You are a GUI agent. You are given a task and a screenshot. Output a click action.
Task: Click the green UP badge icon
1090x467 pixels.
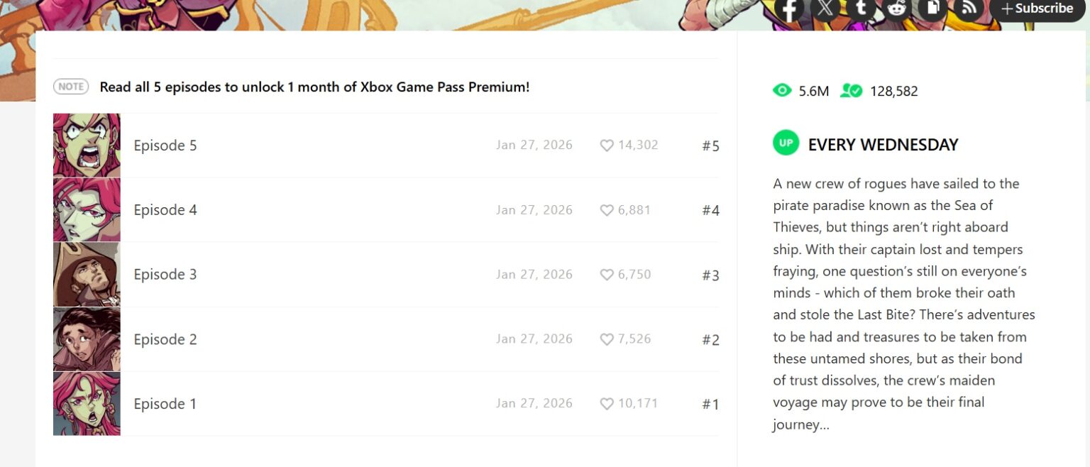click(x=786, y=143)
